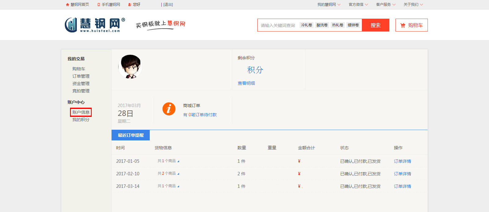Click inside the keyword search field

coord(278,25)
